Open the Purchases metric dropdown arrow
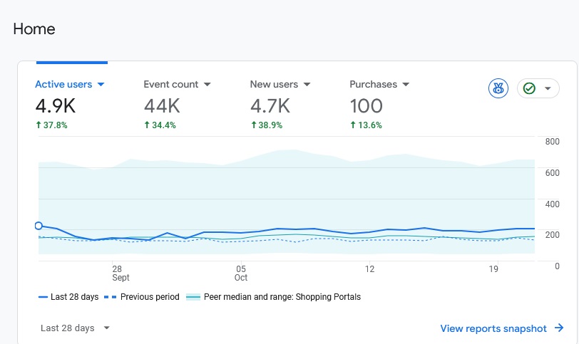The height and width of the screenshot is (344, 579). [406, 84]
